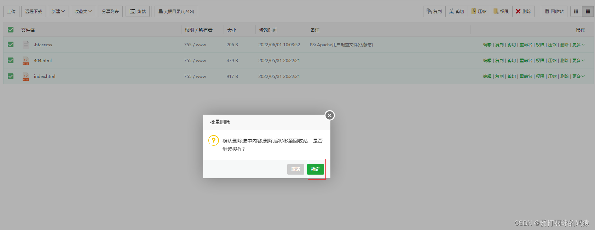Expand 更多 in .htaccess row

pyautogui.click(x=579, y=45)
